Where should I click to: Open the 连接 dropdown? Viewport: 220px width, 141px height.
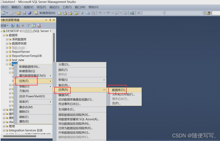click(4, 26)
